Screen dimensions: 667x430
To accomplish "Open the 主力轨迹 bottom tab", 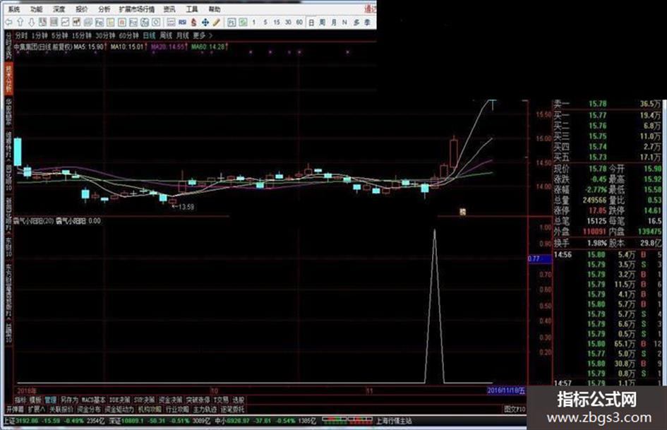I will (x=205, y=409).
